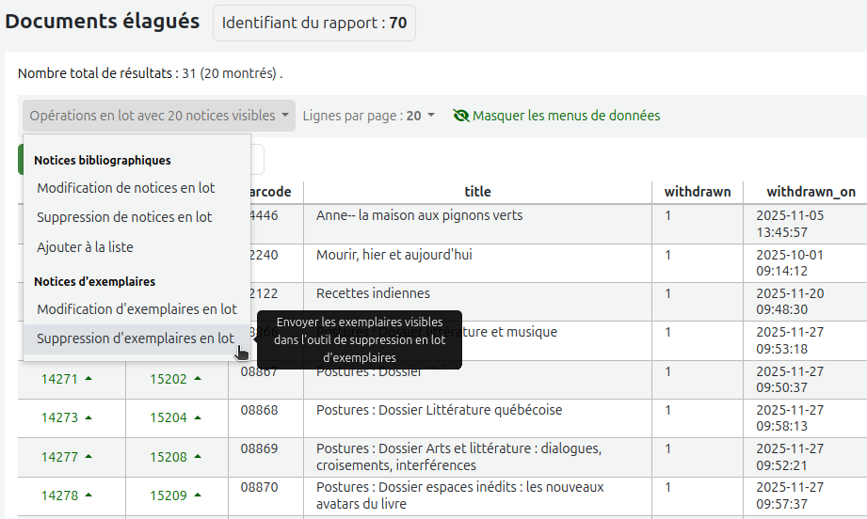Open caret menu next to 15204
Viewport: 867px width, 519px height.
click(x=198, y=417)
